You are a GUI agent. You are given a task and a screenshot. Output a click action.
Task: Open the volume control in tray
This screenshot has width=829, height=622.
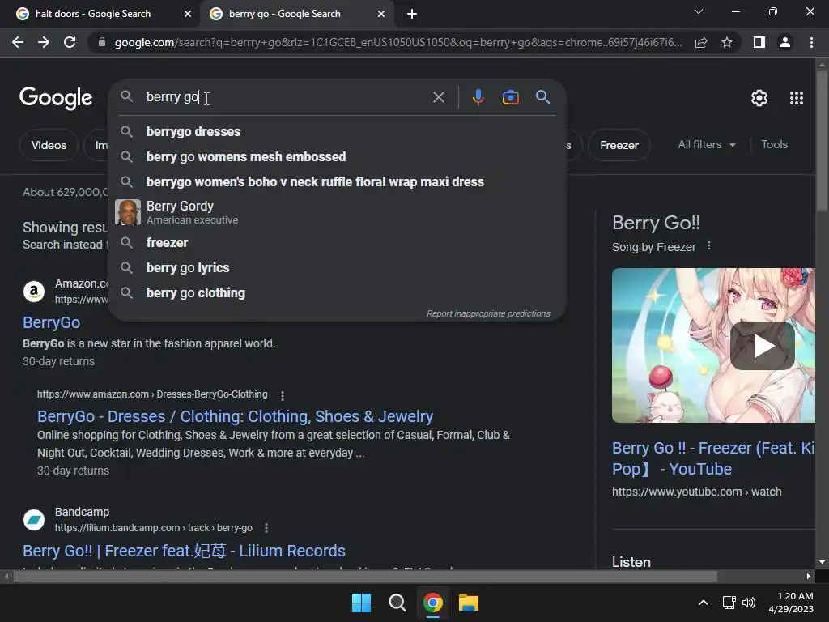tap(749, 603)
